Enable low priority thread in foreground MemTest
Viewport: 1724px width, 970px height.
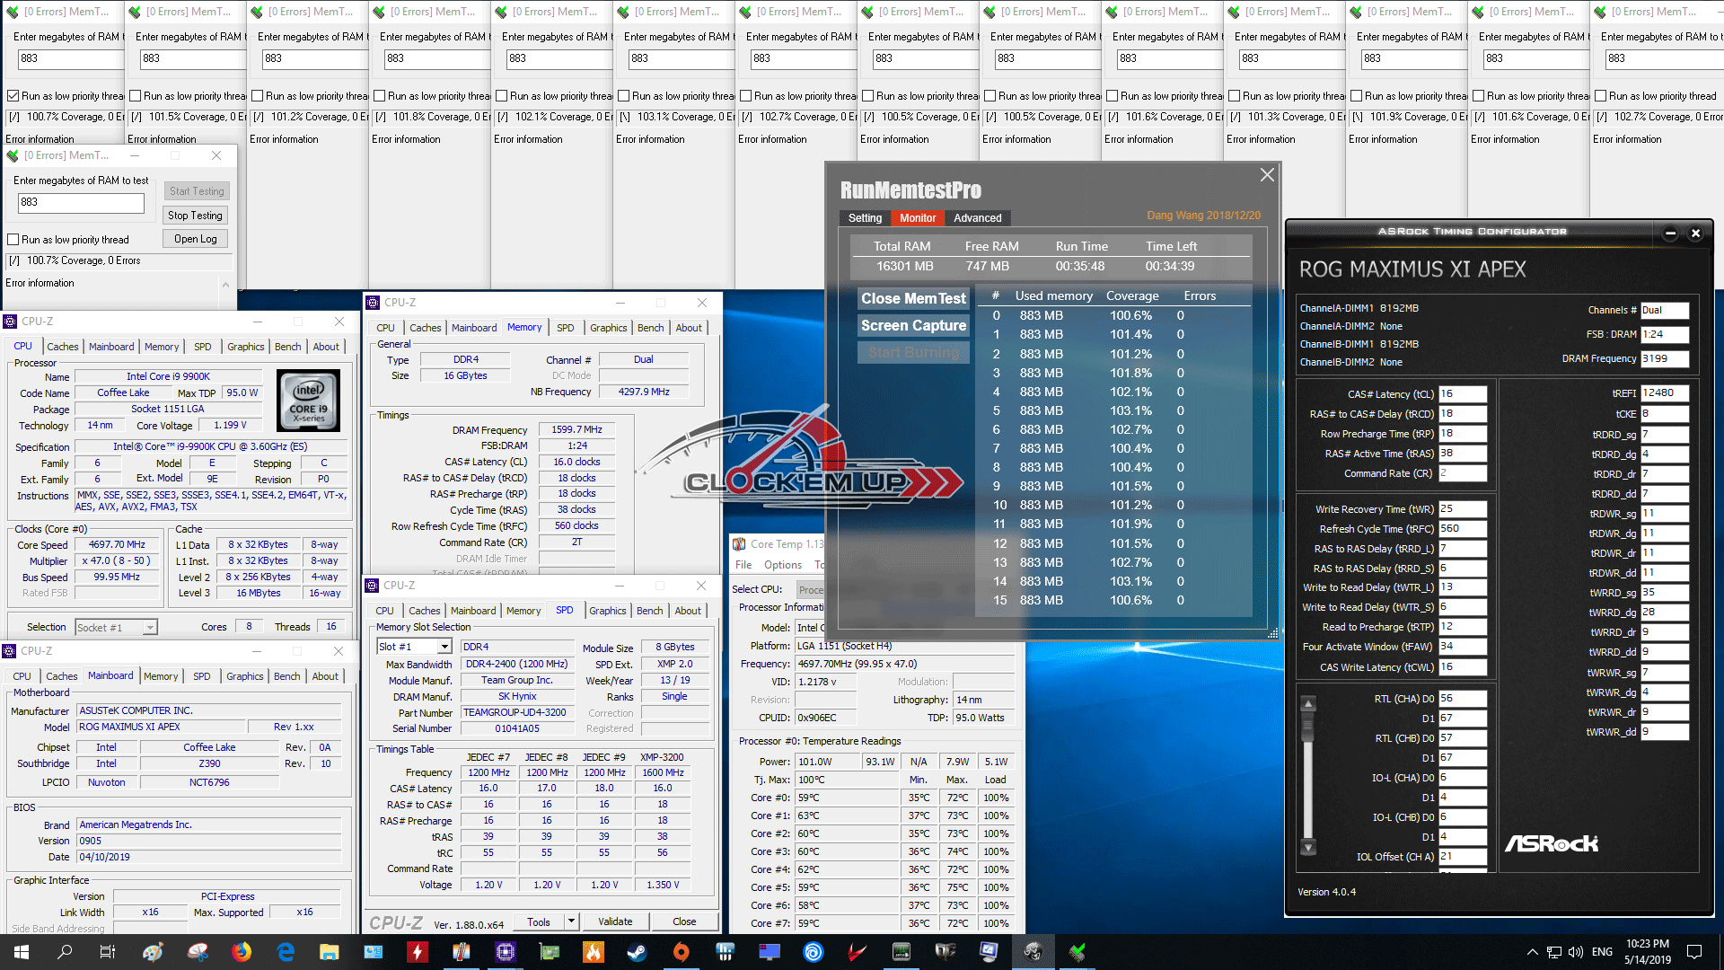[13, 240]
